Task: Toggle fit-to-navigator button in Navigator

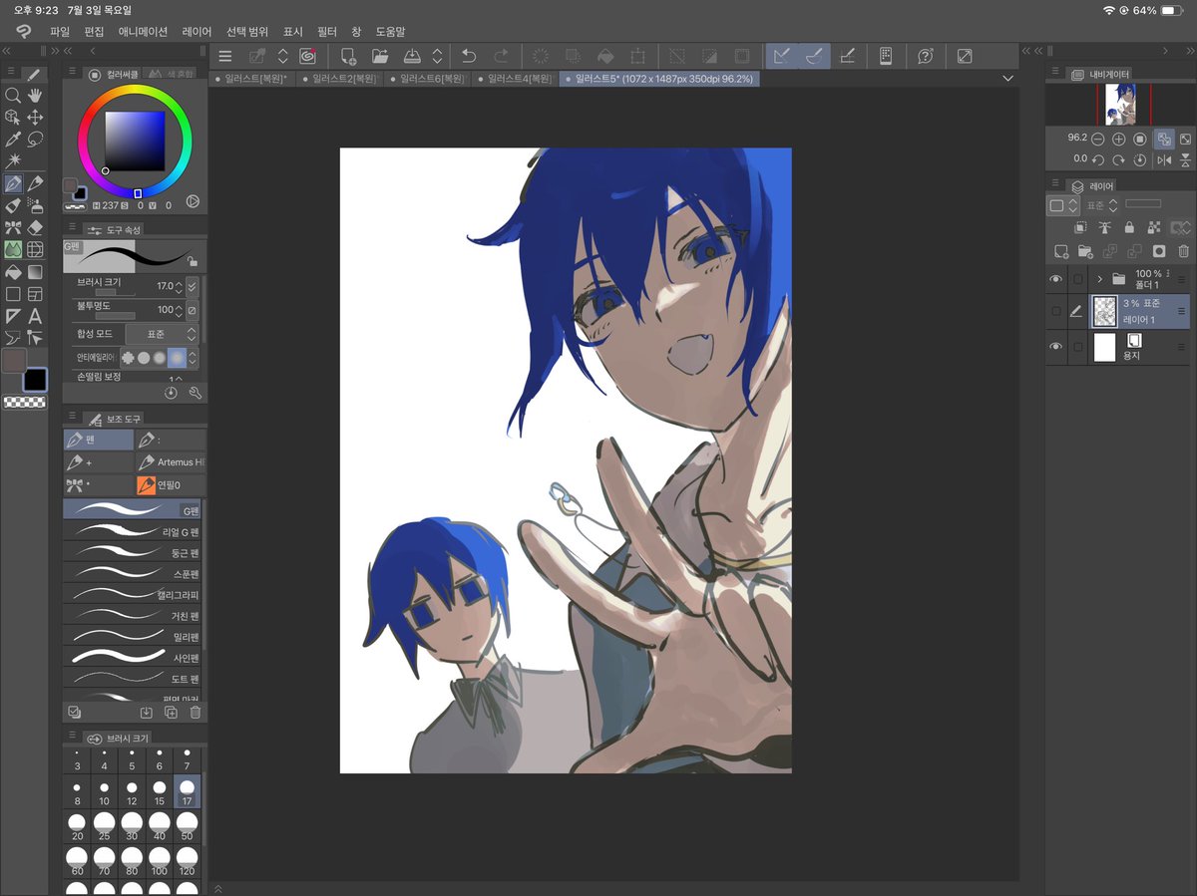Action: point(1163,140)
